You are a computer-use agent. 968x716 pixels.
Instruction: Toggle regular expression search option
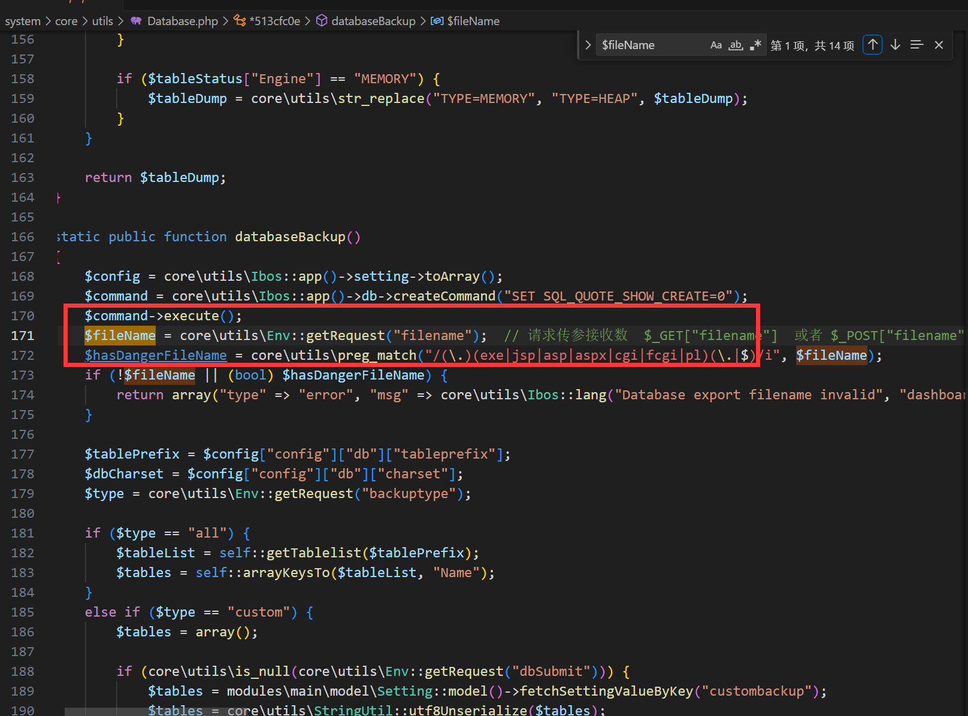tap(755, 45)
